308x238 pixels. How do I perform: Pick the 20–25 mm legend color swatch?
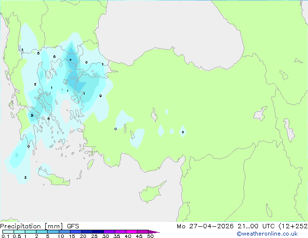pos(86,232)
